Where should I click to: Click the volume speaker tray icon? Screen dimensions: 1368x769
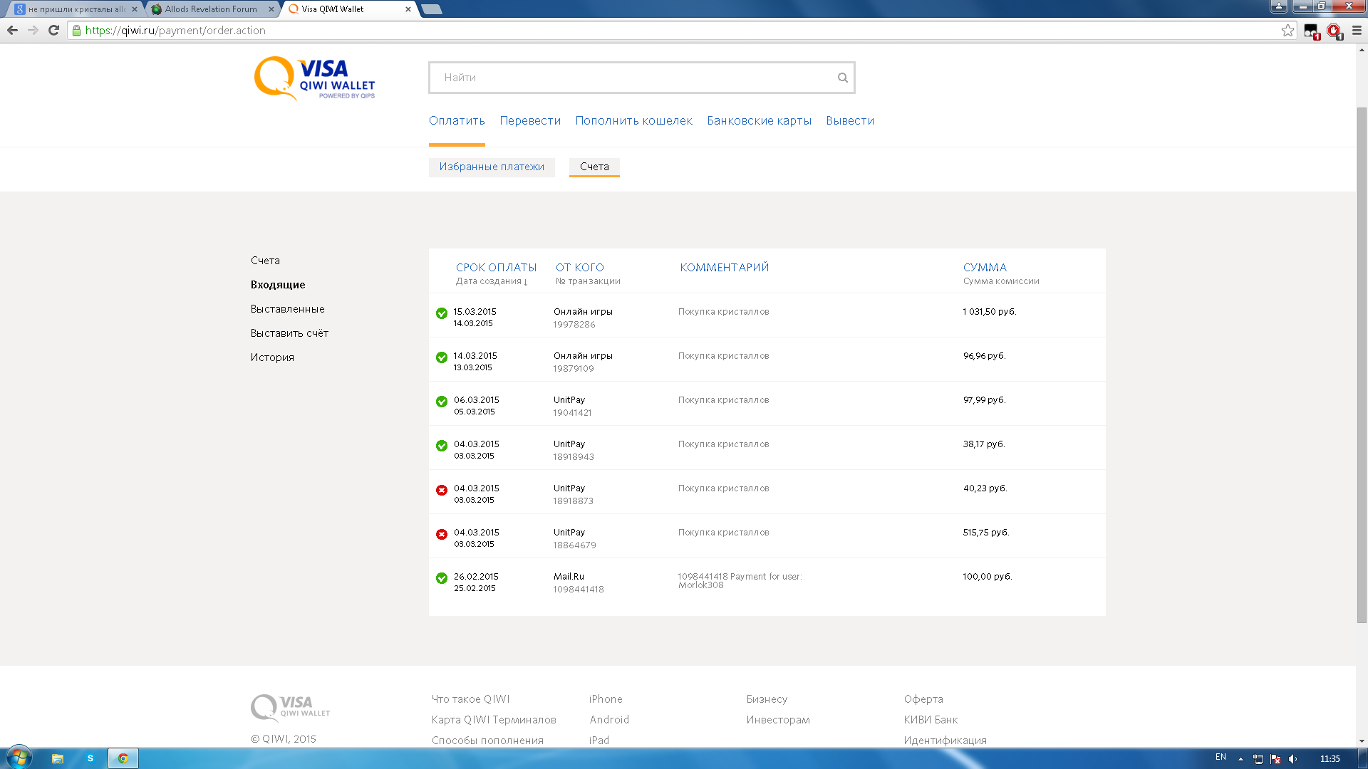(1293, 758)
